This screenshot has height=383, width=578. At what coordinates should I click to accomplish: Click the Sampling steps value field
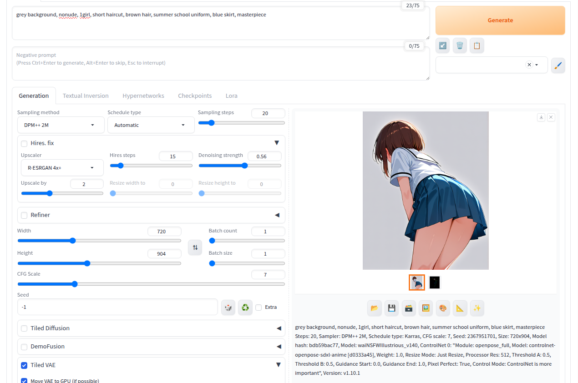point(268,113)
